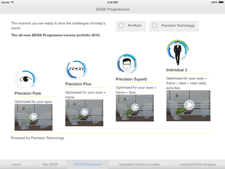Screen dimensions: 225x169
Task: Select the Precision Plus heading
Action: [x=78, y=84]
